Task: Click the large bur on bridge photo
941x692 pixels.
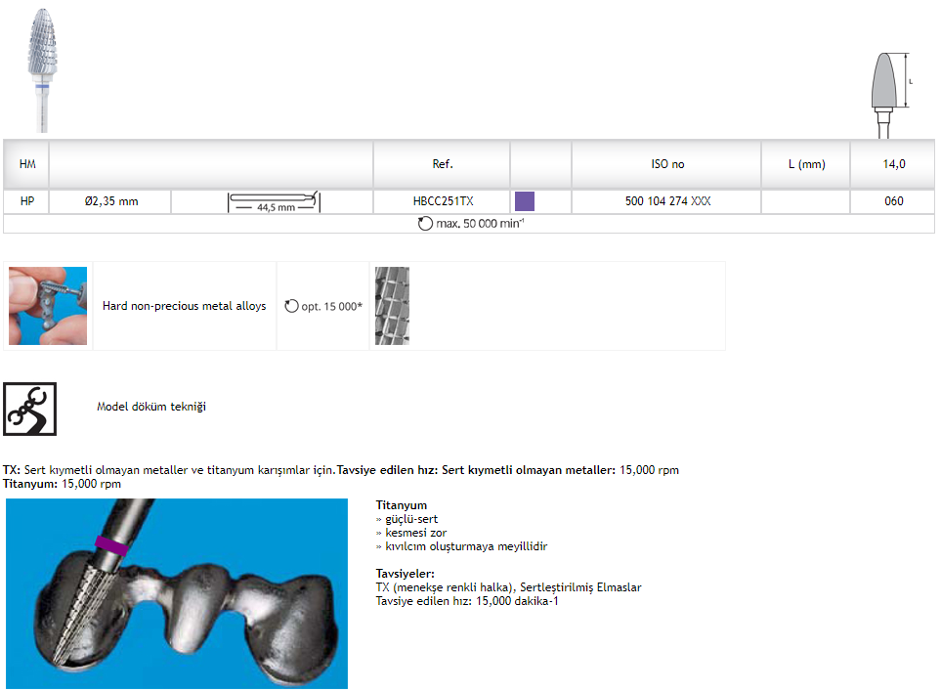Action: 176,593
